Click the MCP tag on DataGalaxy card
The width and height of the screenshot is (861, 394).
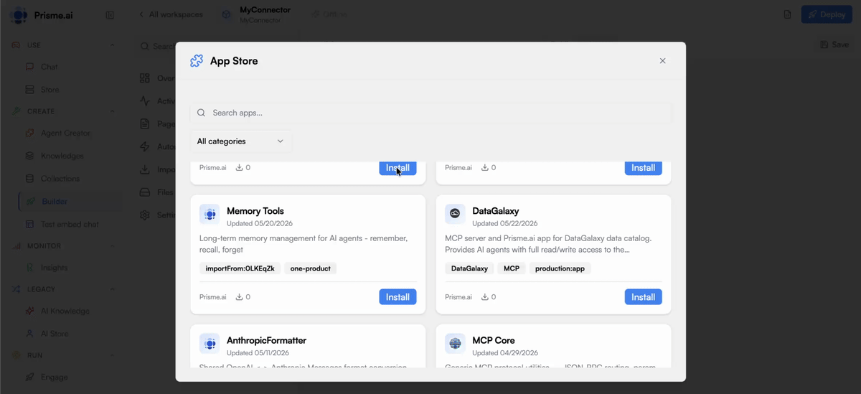pyautogui.click(x=512, y=268)
